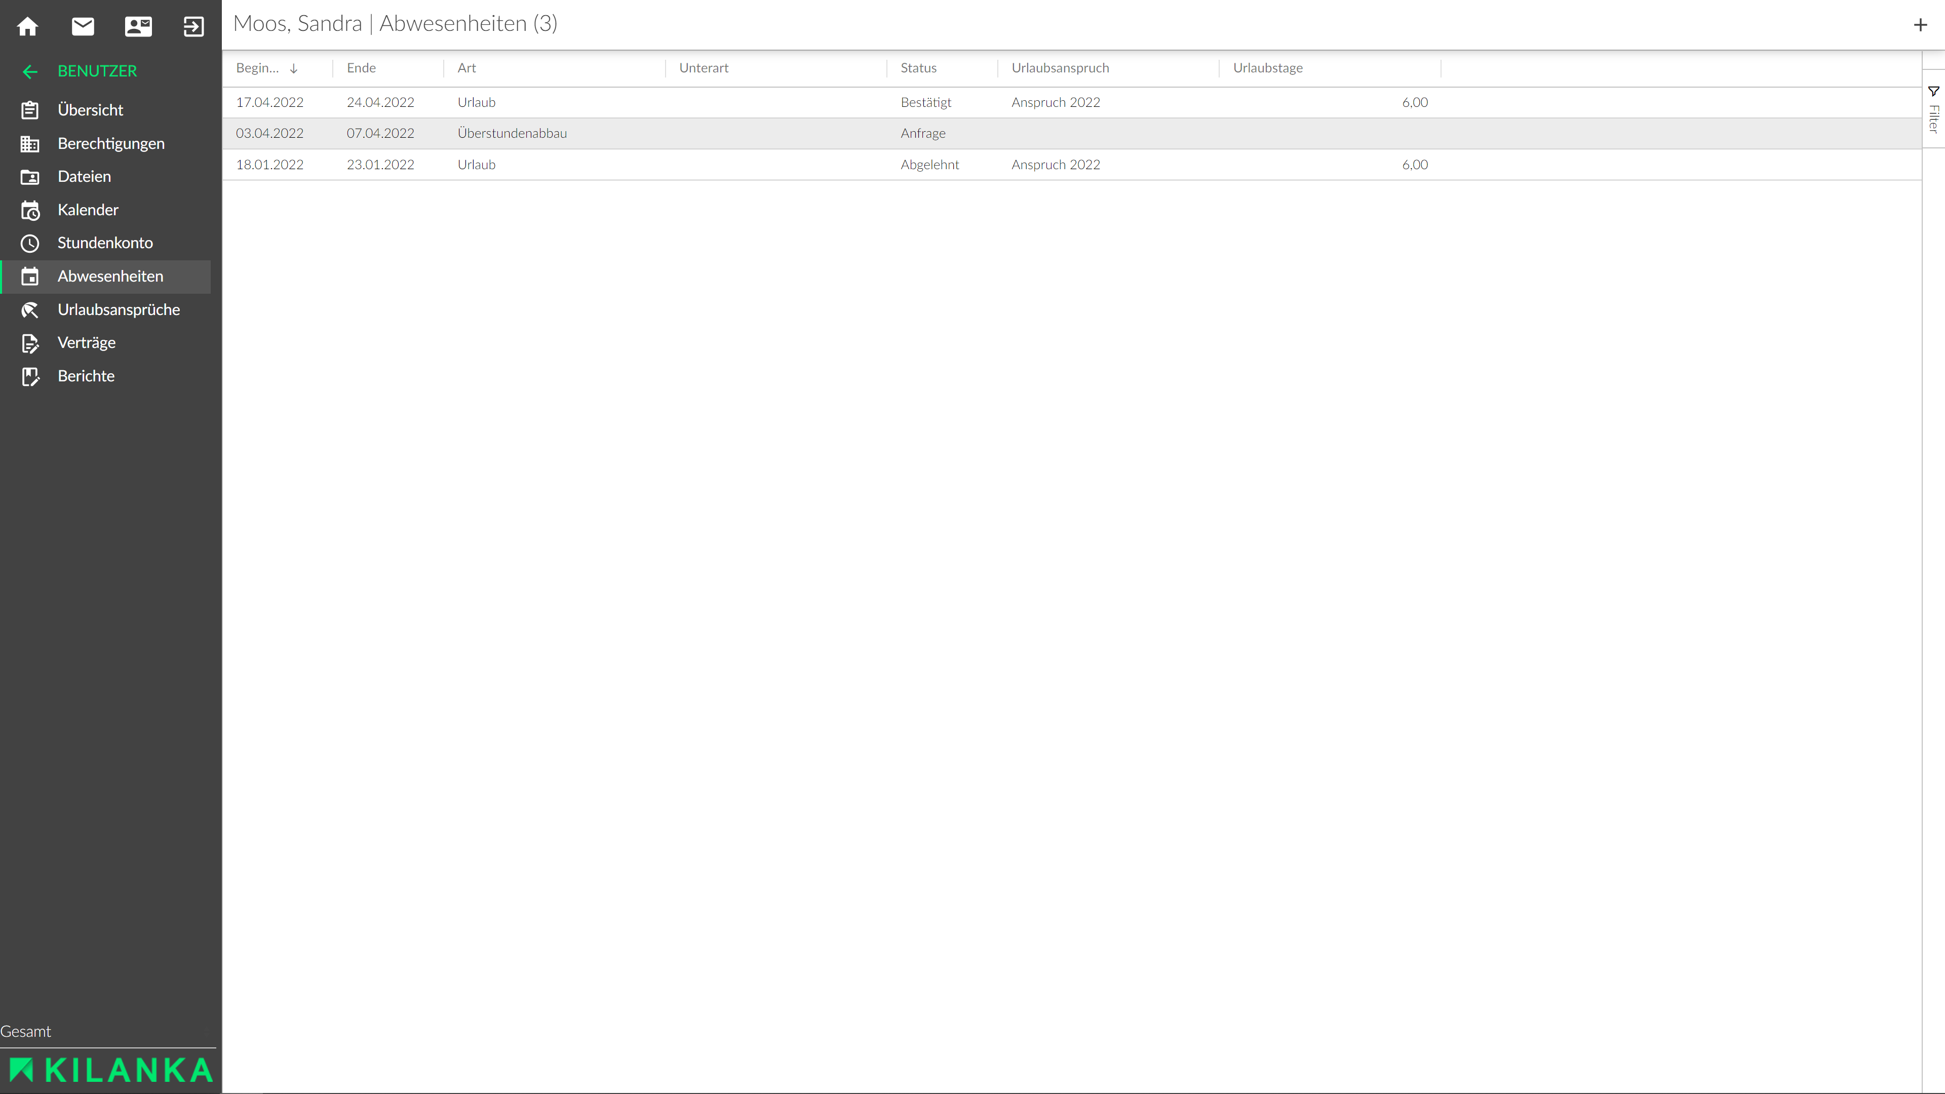Select the Überstundenabbau absence row

coord(512,134)
